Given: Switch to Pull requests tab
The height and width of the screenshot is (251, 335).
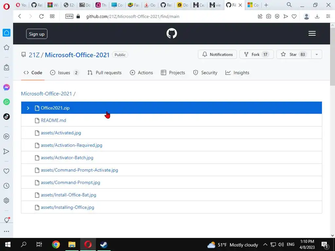Looking at the screenshot, I should coord(104,73).
